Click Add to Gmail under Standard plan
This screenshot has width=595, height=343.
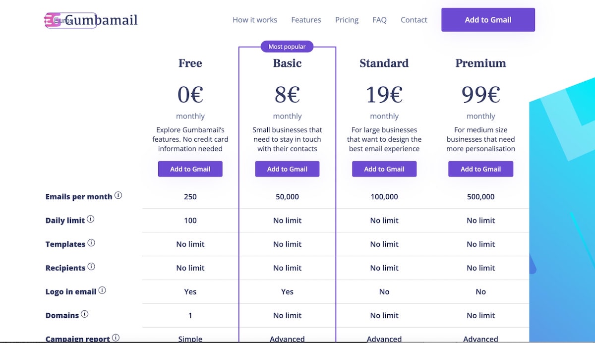384,169
